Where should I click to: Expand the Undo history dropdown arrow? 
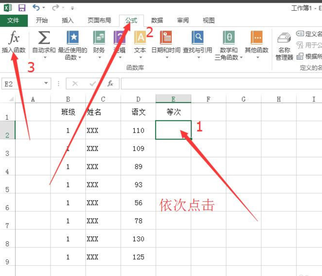(x=43, y=8)
